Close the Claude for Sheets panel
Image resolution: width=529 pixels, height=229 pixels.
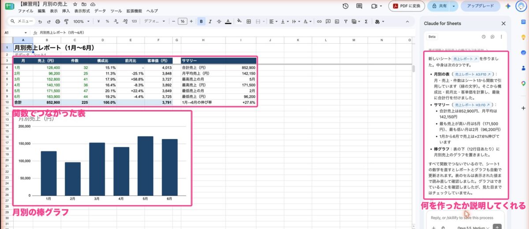[503, 23]
